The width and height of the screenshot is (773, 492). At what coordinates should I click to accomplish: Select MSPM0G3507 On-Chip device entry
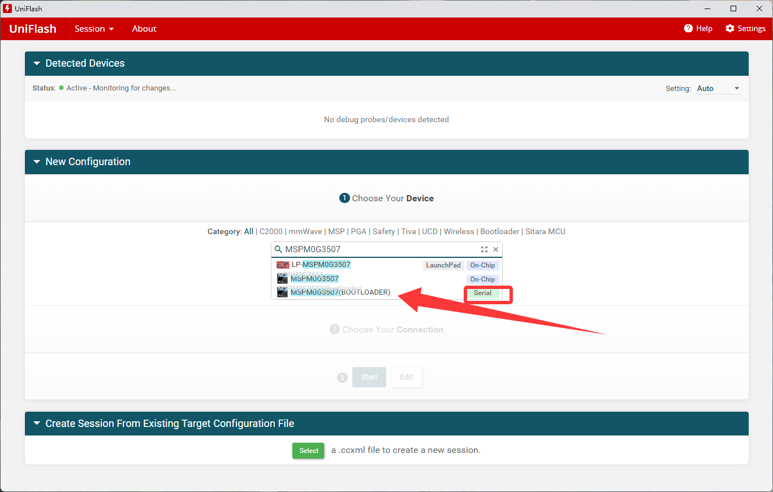point(314,279)
